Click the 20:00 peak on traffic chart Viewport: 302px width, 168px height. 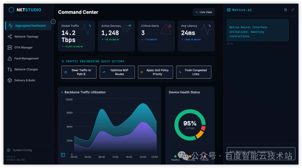pyautogui.click(x=143, y=104)
